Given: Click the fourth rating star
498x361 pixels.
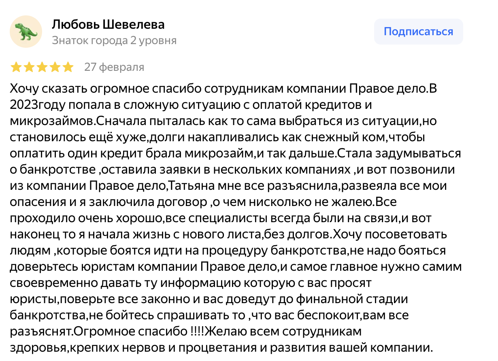Looking at the screenshot, I should pyautogui.click(x=55, y=67).
